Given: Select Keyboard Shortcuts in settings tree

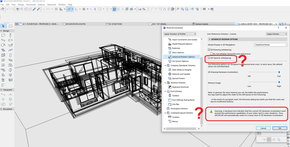Looking at the screenshot, I should pyautogui.click(x=180, y=87).
